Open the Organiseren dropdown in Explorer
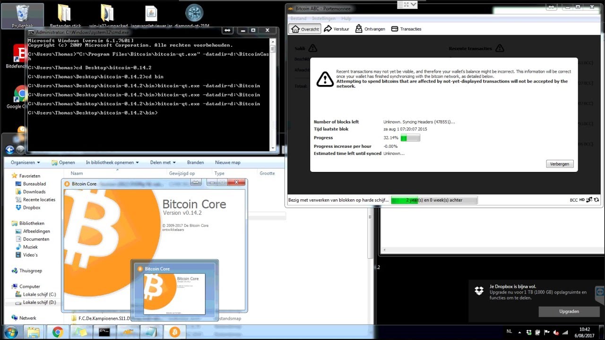The height and width of the screenshot is (340, 605). click(x=26, y=162)
